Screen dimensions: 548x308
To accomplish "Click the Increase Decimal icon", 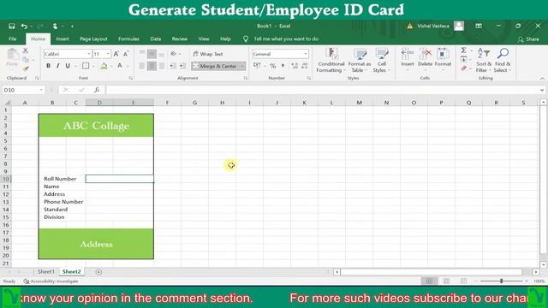I will click(295, 66).
